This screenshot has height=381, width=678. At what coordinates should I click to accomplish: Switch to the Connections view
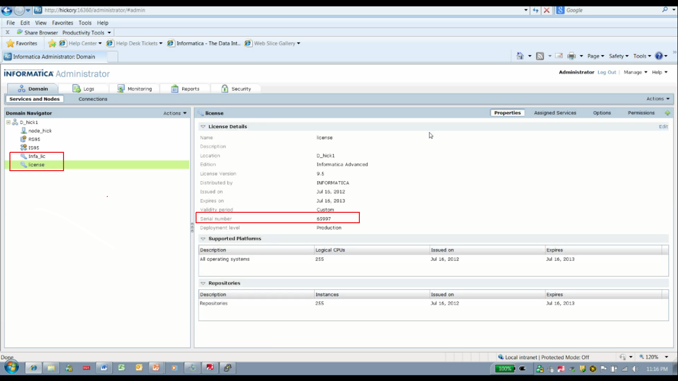93,99
